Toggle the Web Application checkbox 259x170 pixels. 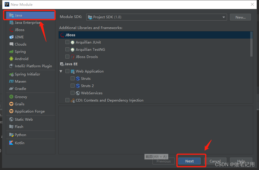pos(67,71)
